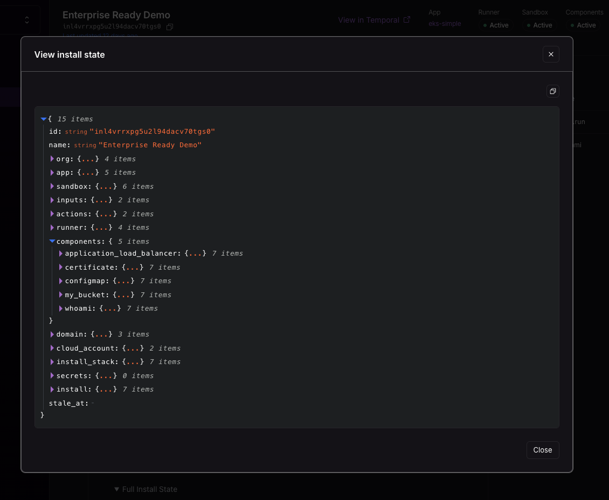Viewport: 609px width, 500px height.
Task: Click external link icon beside View in Temporal
Action: pyautogui.click(x=407, y=19)
